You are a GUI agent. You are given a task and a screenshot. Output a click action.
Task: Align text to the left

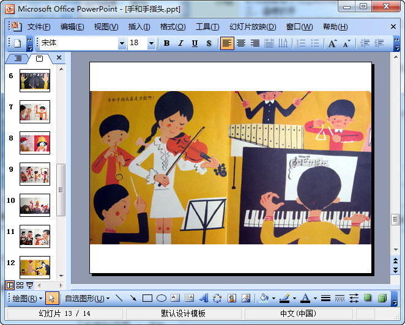click(x=227, y=43)
